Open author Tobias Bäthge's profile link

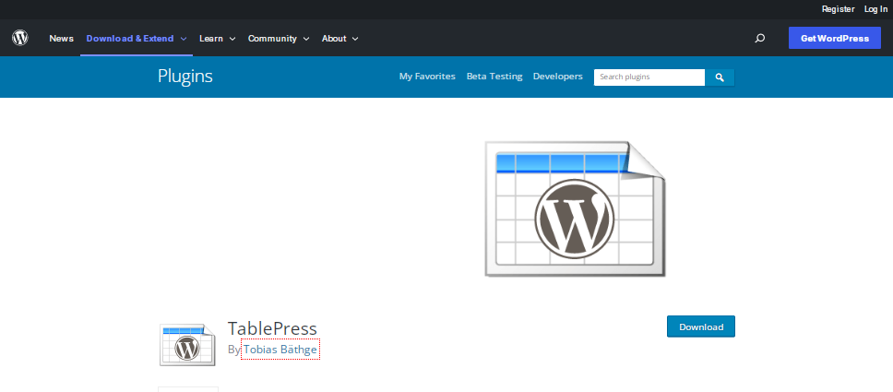(280, 350)
